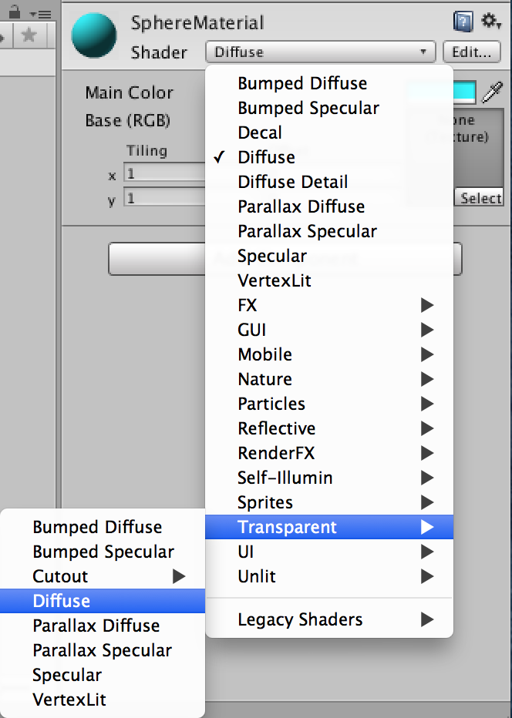Click the Tiling x input field
Image resolution: width=512 pixels, height=718 pixels.
pos(164,173)
